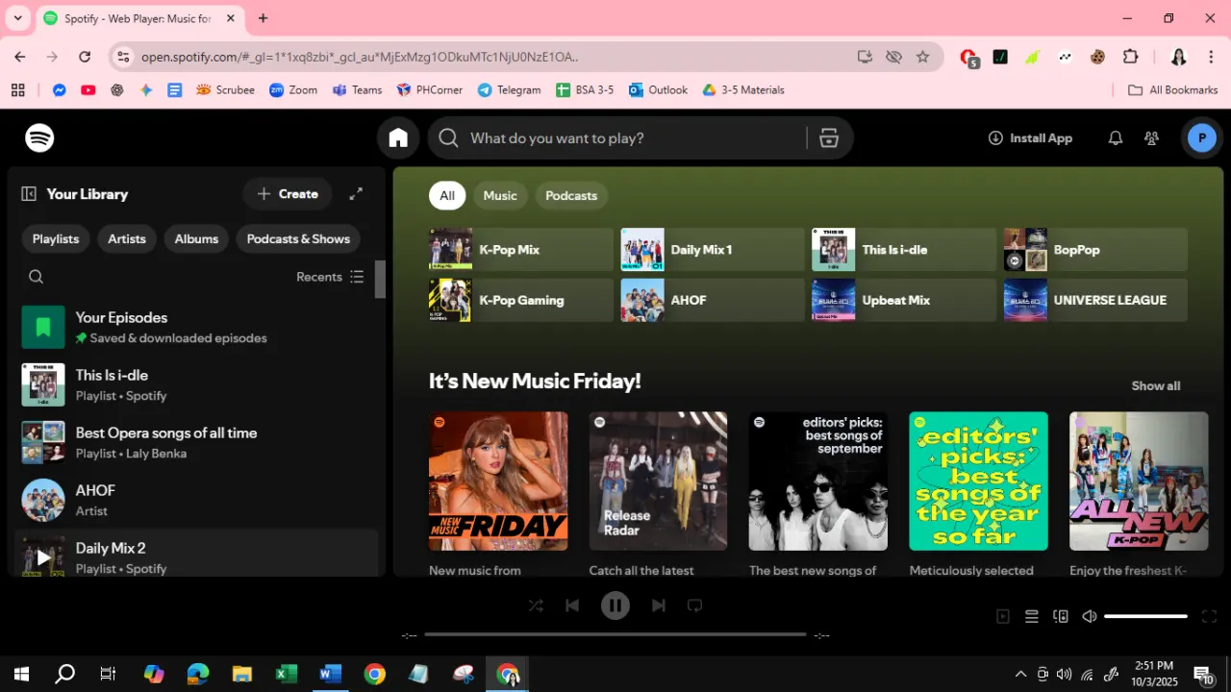1231x692 pixels.
Task: Open the K-Pop Mix shortcut tile
Action: tap(520, 250)
